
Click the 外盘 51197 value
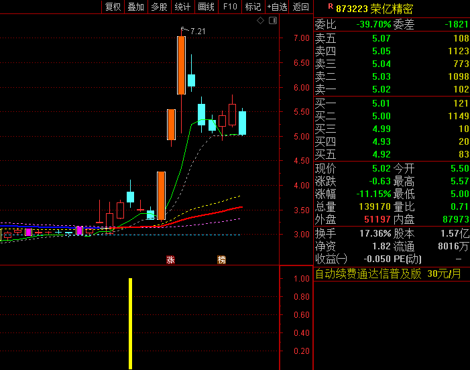(377, 220)
